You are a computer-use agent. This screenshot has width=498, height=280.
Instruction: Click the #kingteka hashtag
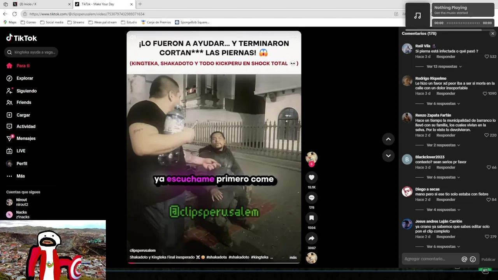click(260, 257)
